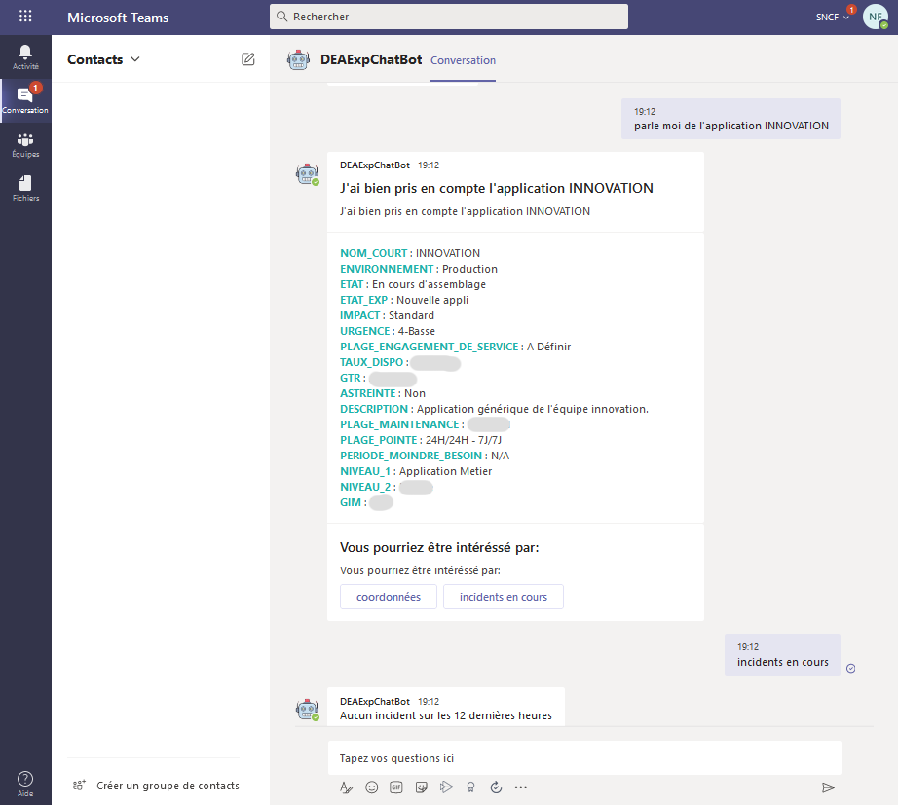
Task: Open the Fichiers section
Action: point(25,189)
